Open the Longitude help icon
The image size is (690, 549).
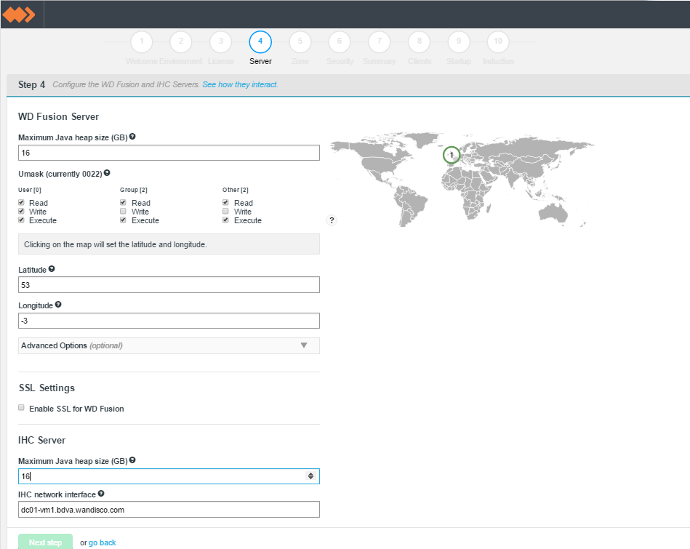tap(58, 305)
